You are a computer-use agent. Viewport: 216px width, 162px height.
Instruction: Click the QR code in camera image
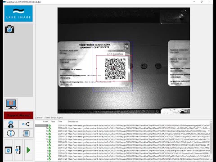point(115,69)
